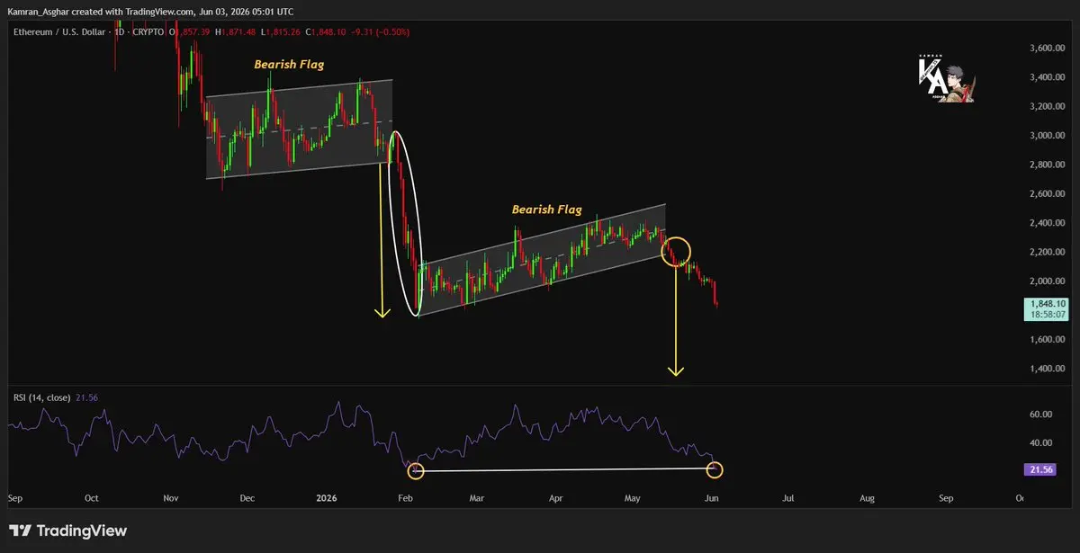Click the 1,600.00 price axis label
The width and height of the screenshot is (1080, 553).
pyautogui.click(x=1048, y=339)
